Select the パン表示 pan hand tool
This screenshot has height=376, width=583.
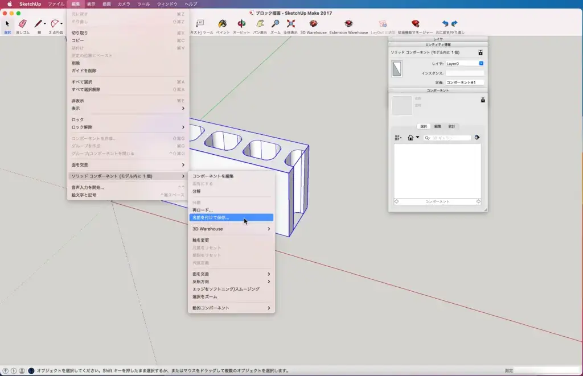point(260,24)
